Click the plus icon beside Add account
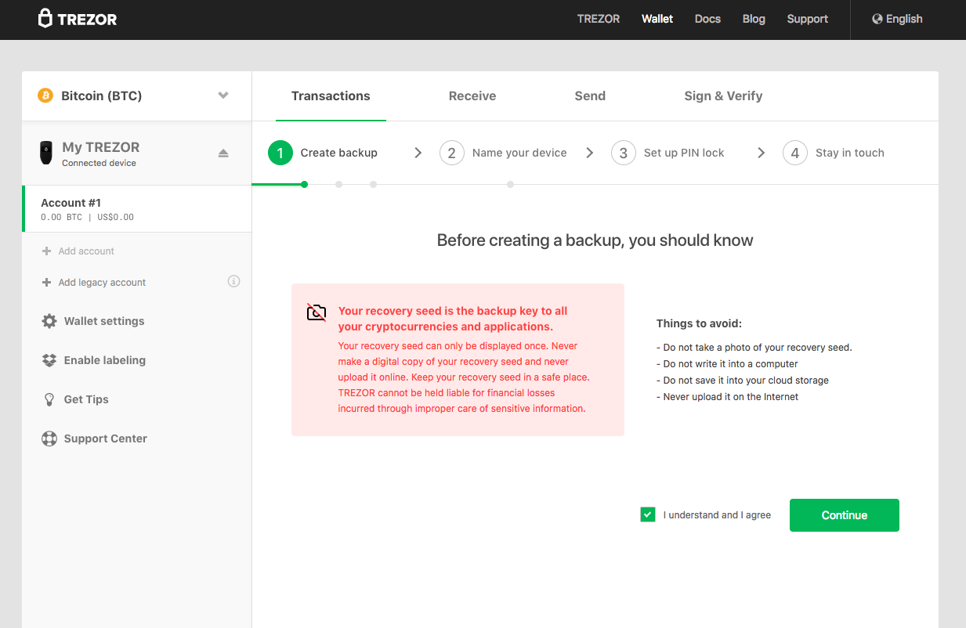 (47, 251)
